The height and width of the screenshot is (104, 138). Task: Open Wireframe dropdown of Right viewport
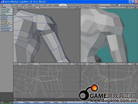click(101, 64)
